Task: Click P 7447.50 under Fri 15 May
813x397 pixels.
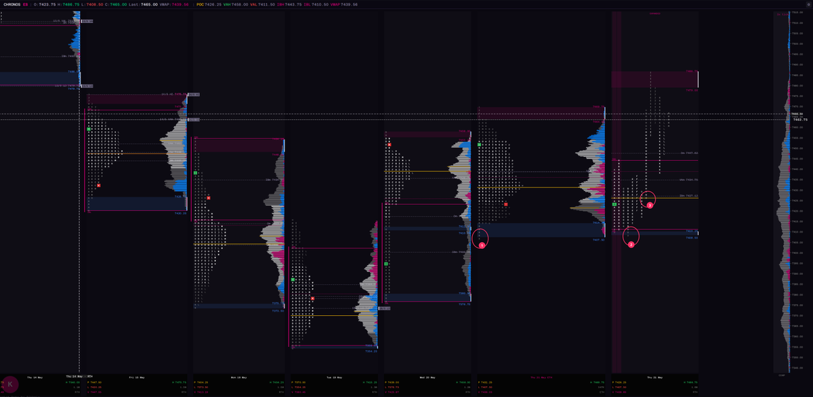Action: tap(94, 382)
